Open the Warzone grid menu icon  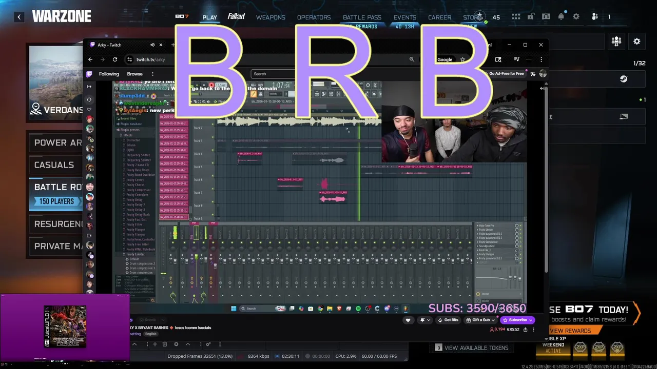516,17
